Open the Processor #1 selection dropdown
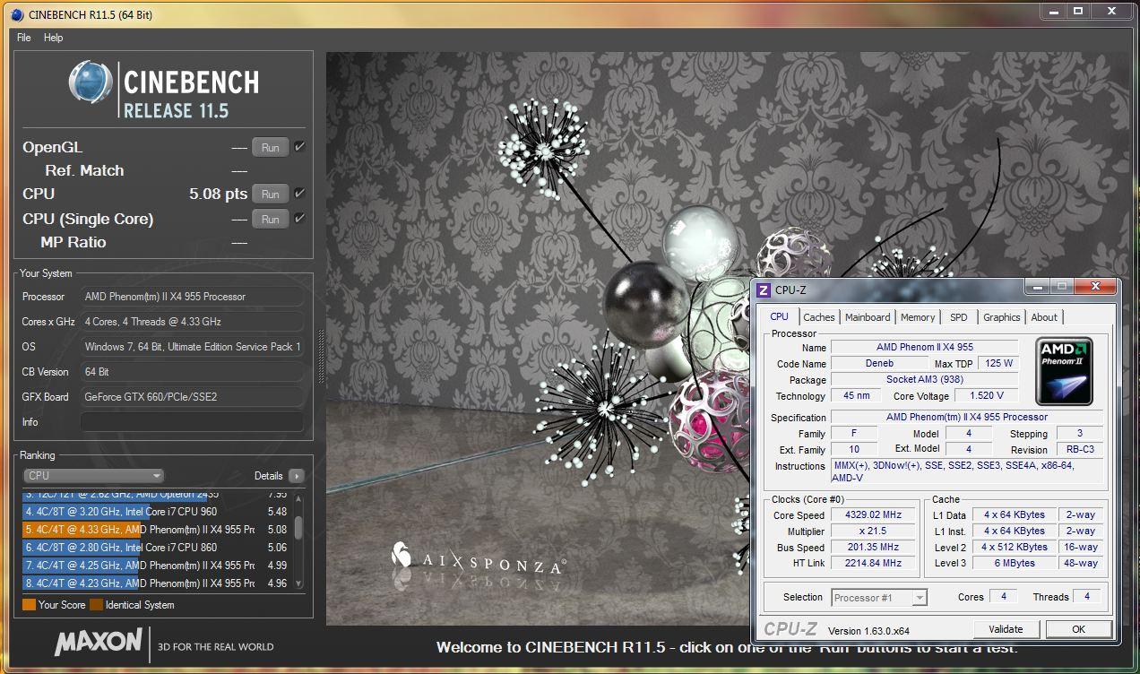 pos(879,597)
